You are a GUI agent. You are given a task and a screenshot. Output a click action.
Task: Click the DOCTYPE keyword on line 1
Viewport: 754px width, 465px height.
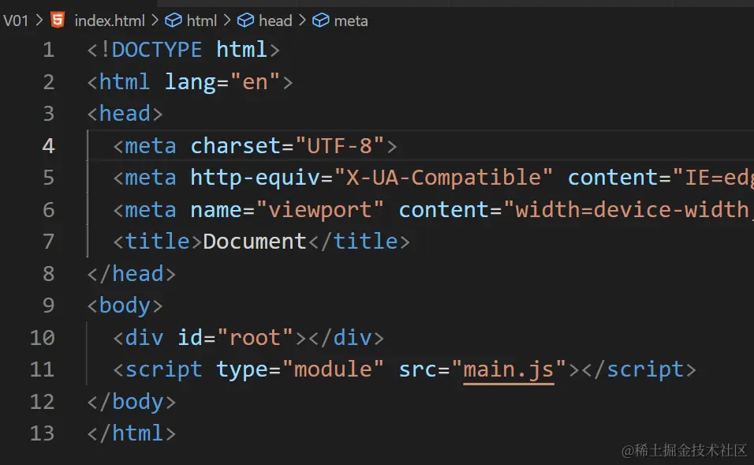click(156, 50)
